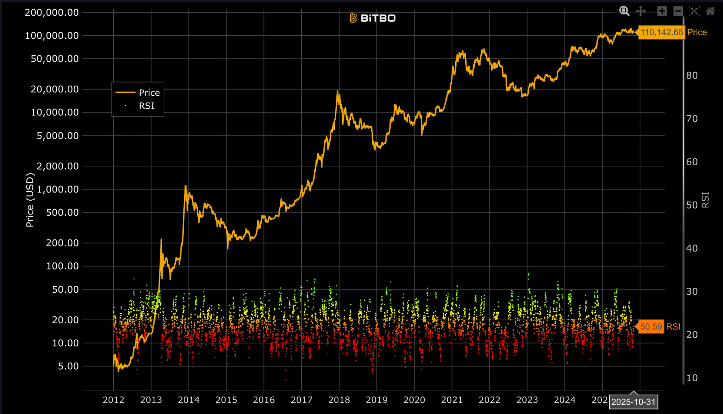Click the 2025-10-31 date label
This screenshot has width=723, height=414.
pyautogui.click(x=633, y=402)
